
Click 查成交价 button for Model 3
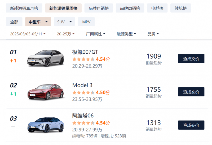click(x=191, y=92)
